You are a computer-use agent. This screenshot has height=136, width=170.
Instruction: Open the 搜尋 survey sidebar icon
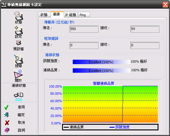pyautogui.click(x=19, y=61)
